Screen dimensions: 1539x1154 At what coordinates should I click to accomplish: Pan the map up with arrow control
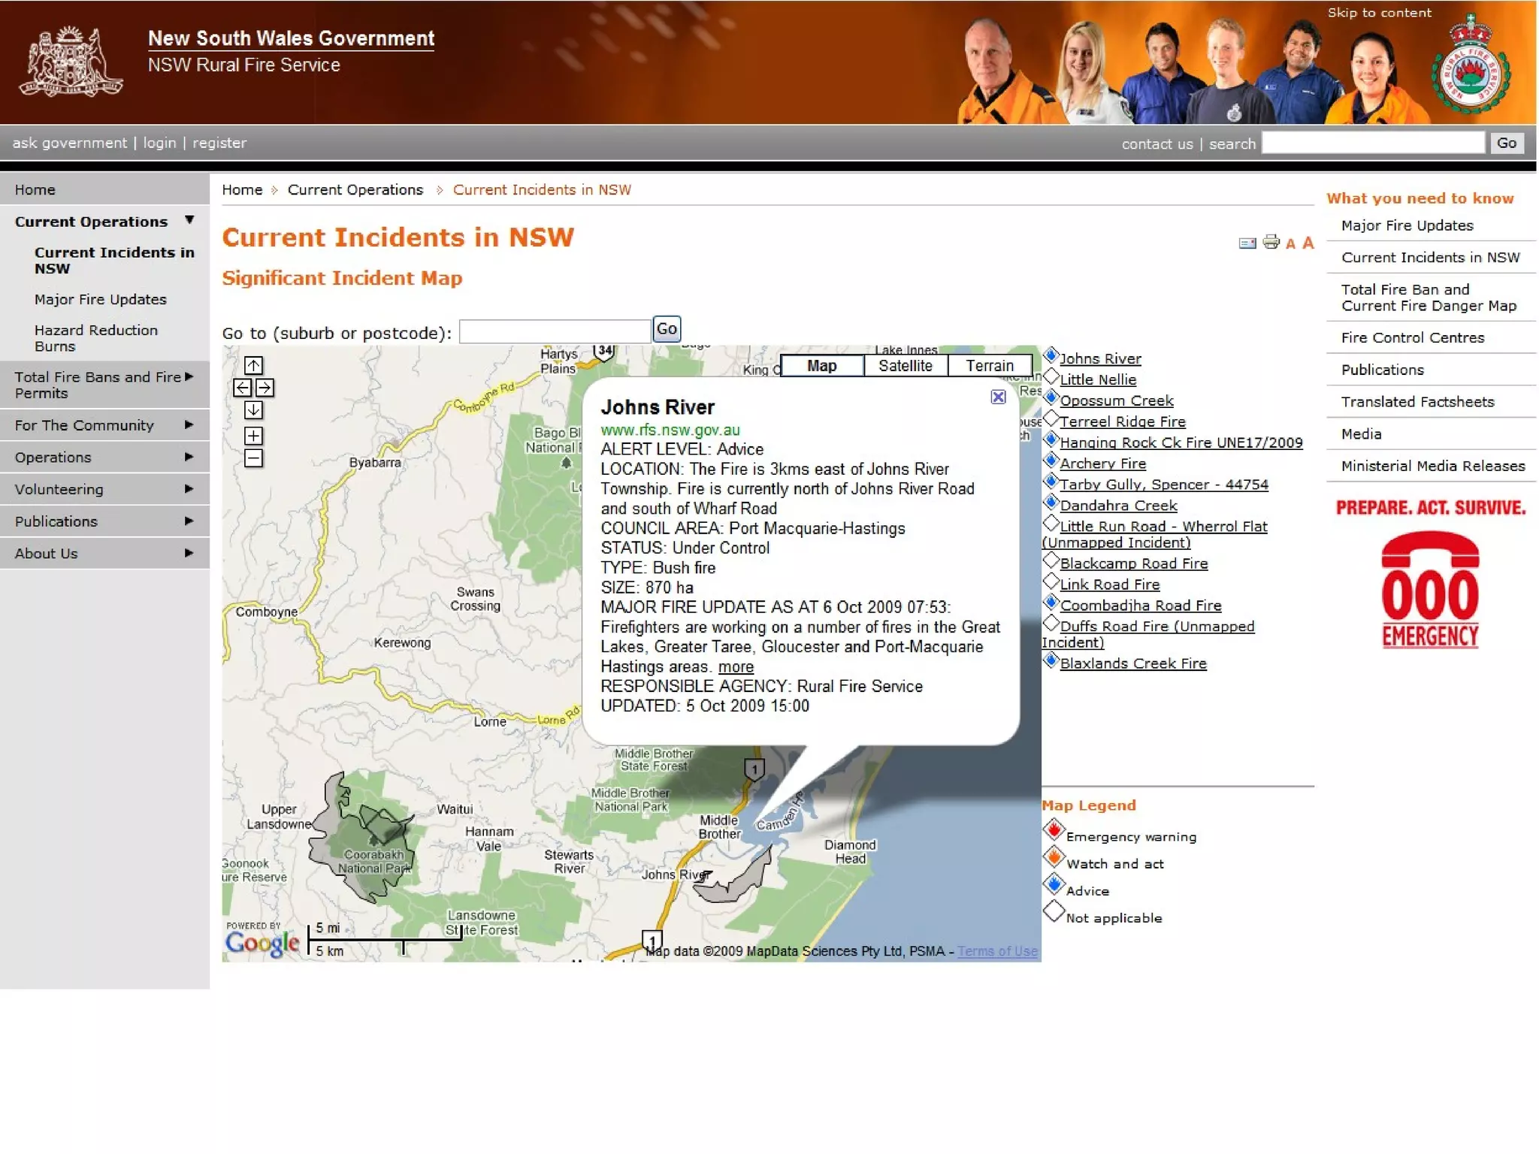[253, 365]
